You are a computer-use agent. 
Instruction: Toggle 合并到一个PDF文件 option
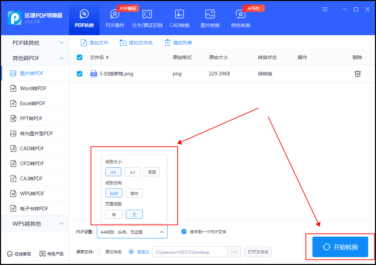click(184, 231)
